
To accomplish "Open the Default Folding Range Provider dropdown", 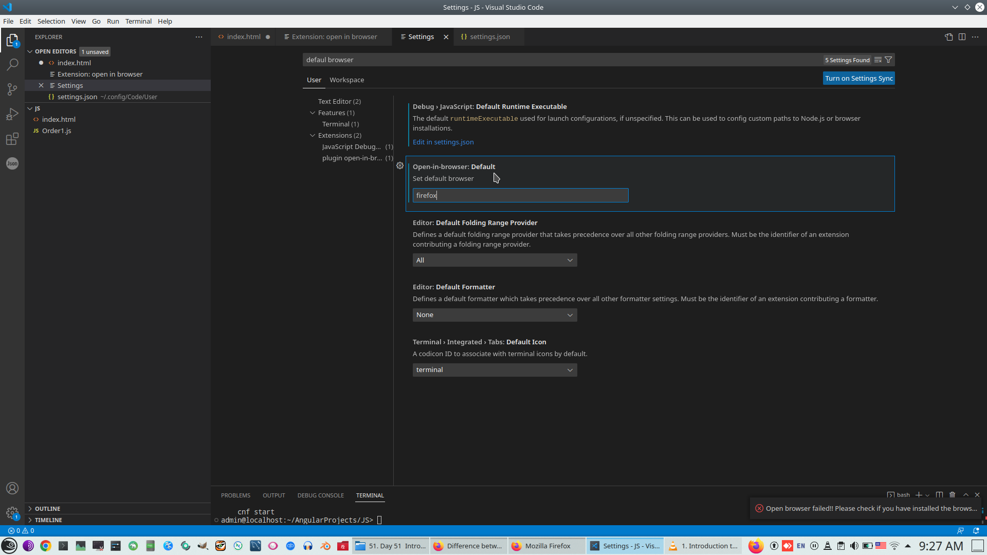I will [495, 261].
